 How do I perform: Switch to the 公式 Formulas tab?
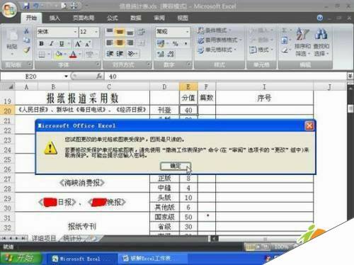coord(113,18)
